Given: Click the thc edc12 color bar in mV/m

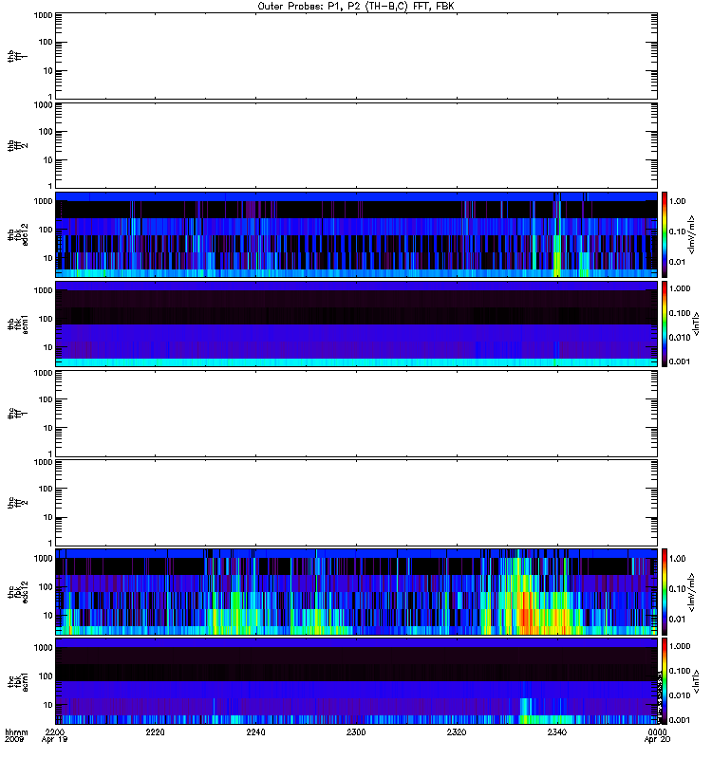Looking at the screenshot, I should pos(665,592).
